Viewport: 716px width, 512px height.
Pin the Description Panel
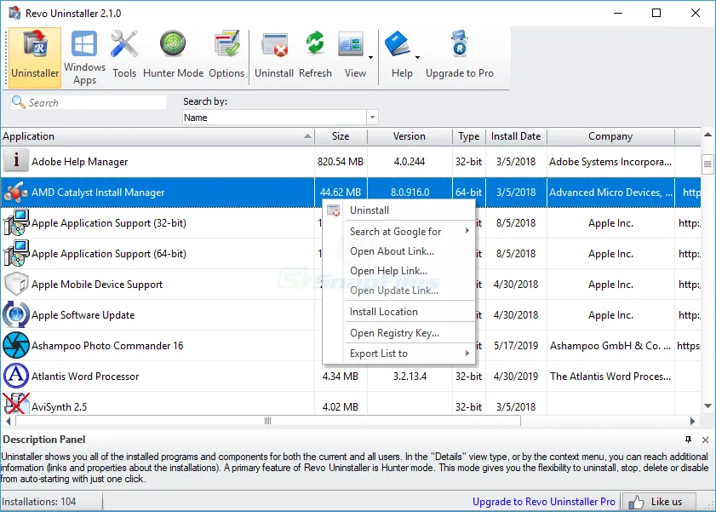(x=688, y=440)
